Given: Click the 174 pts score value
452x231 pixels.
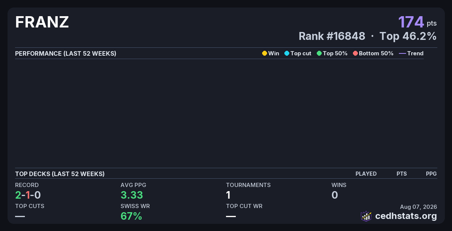Looking at the screenshot, I should coord(417,22).
